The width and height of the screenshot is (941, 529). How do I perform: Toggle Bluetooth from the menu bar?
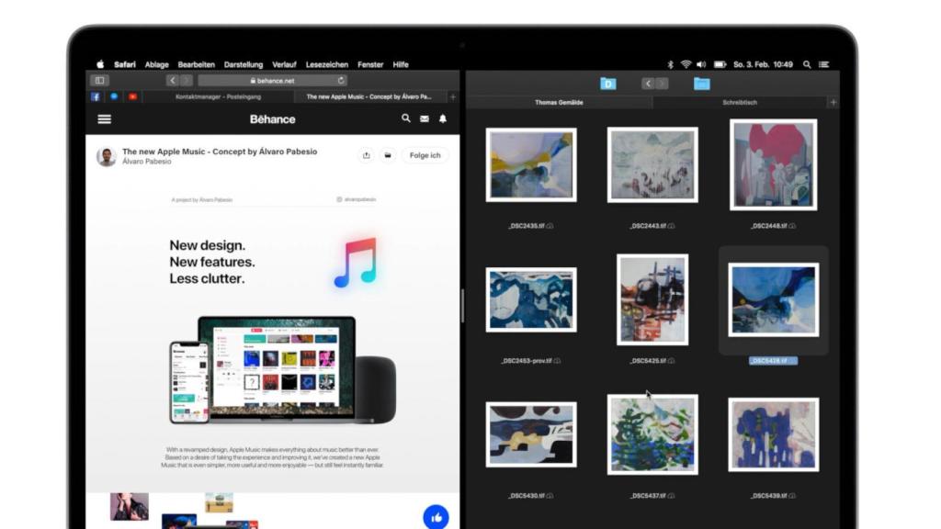670,64
